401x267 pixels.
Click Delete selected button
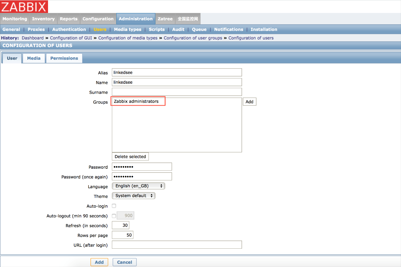[x=130, y=157]
